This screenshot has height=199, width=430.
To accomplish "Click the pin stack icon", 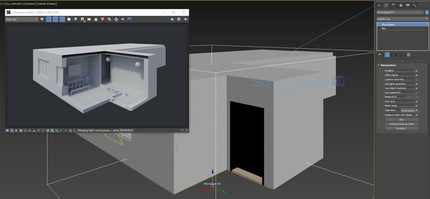I will click(x=379, y=55).
